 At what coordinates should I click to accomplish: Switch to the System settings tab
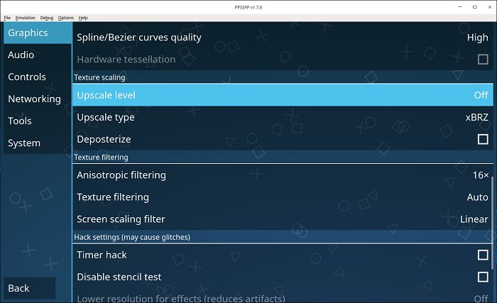pyautogui.click(x=38, y=143)
